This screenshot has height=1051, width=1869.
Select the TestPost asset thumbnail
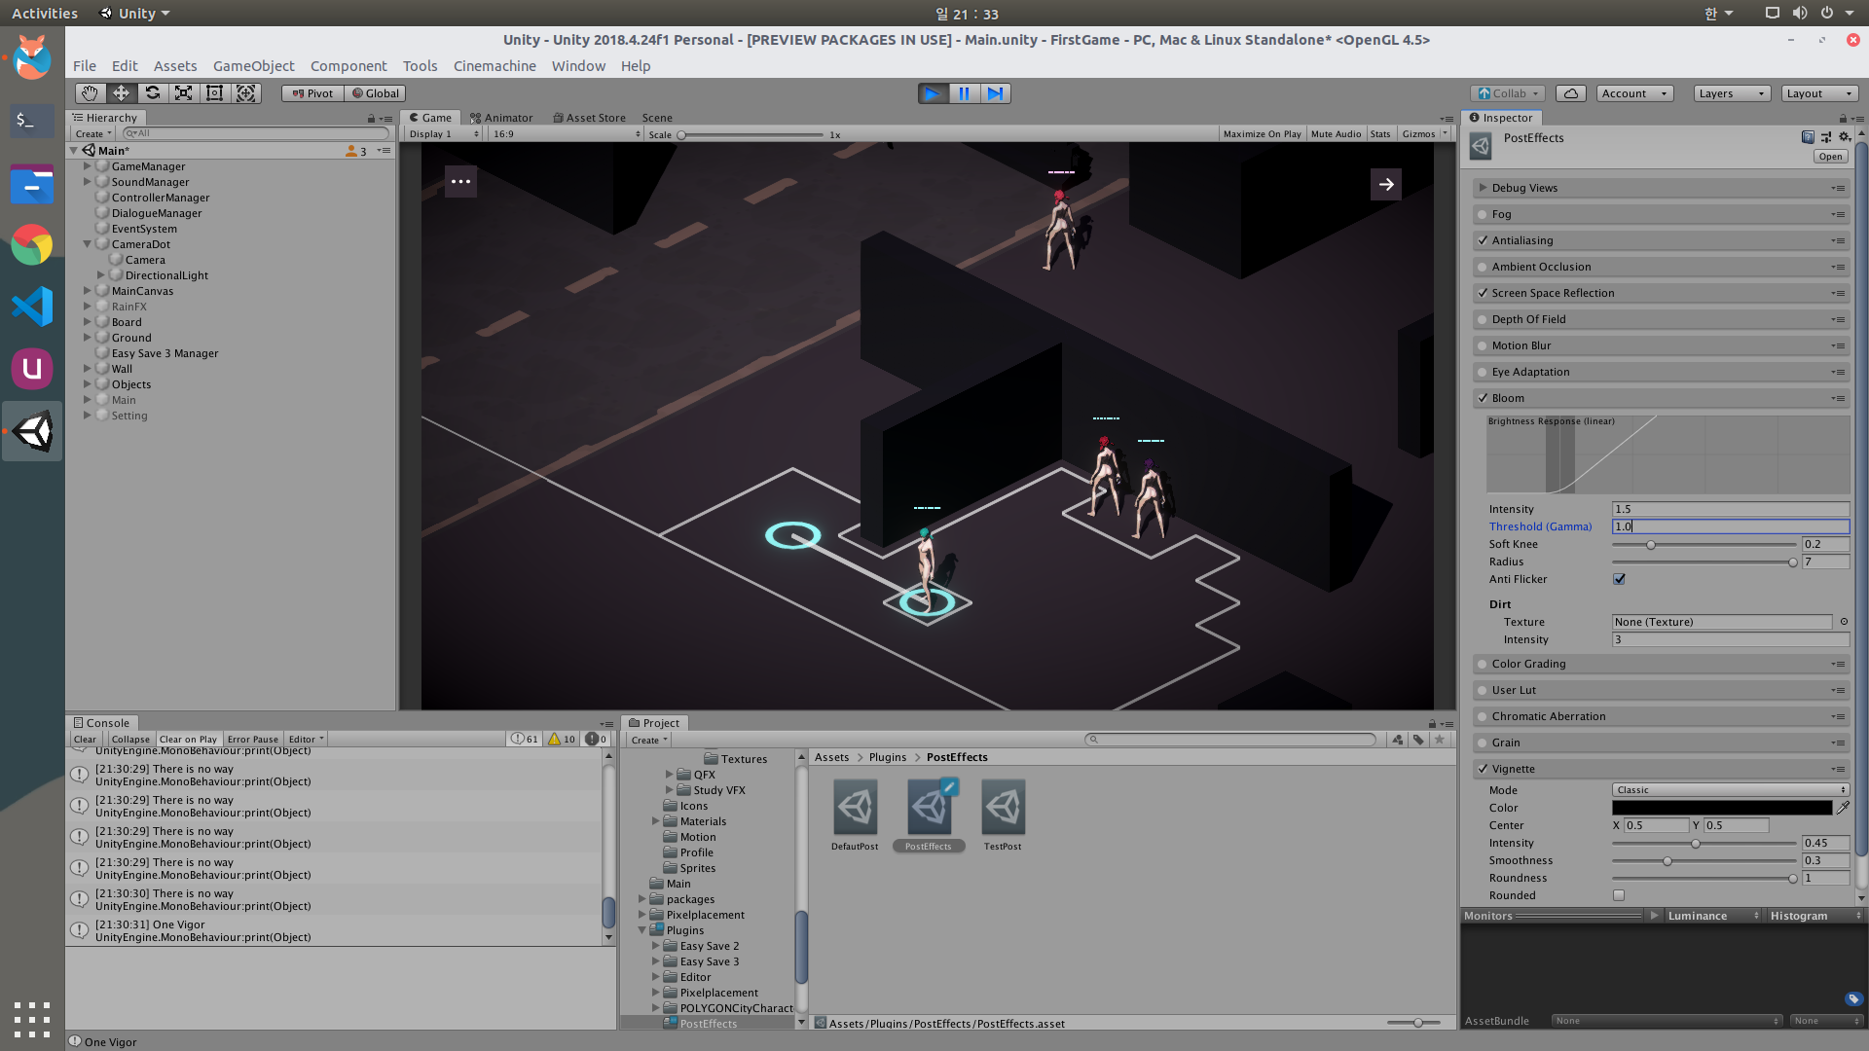[1003, 808]
